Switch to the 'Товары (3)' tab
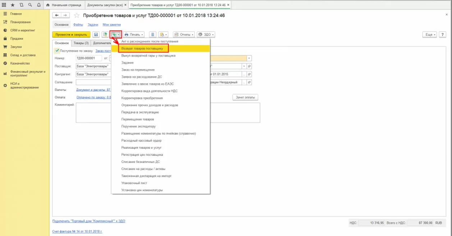452x236 pixels. pos(81,43)
